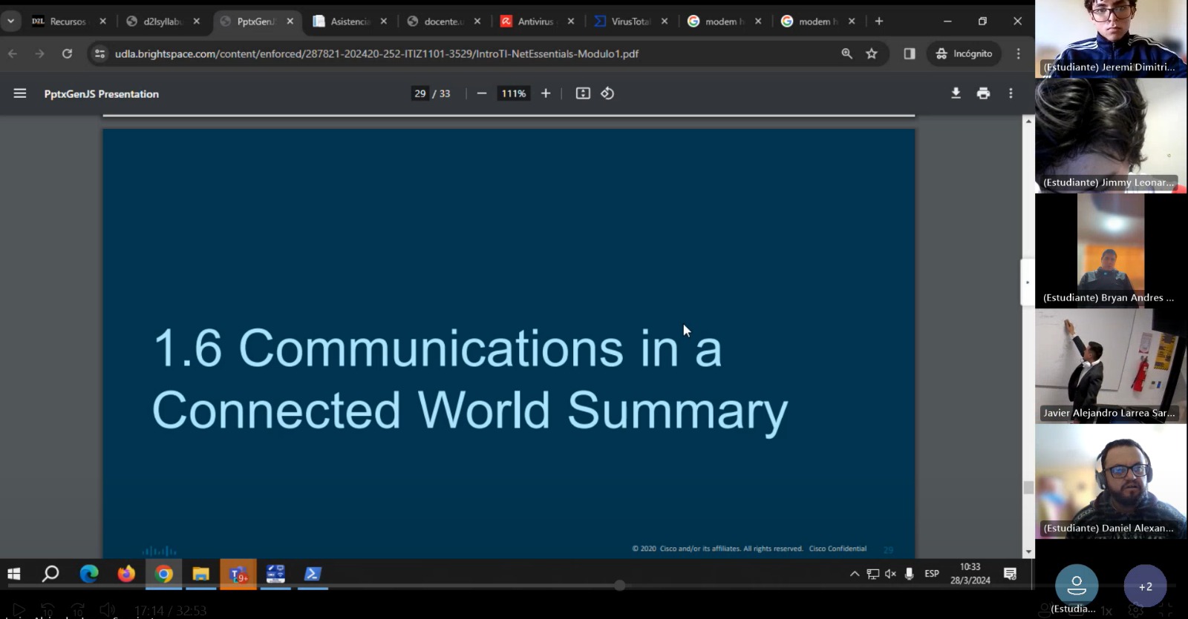
Task: Click the Incógnito profile button
Action: click(x=964, y=53)
